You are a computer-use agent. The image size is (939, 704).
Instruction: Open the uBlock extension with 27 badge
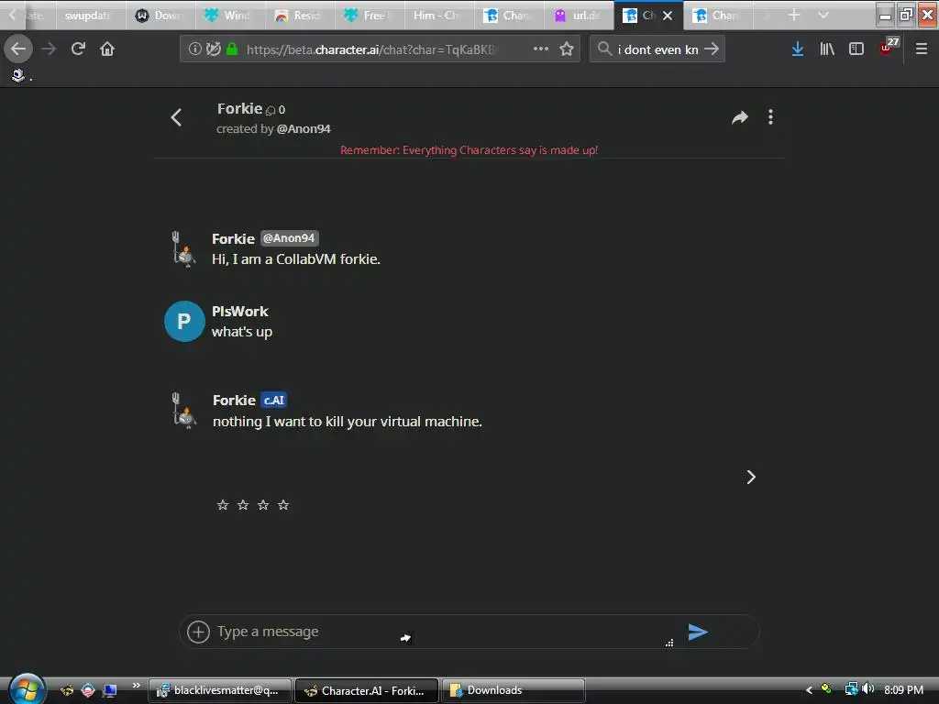[x=889, y=47]
